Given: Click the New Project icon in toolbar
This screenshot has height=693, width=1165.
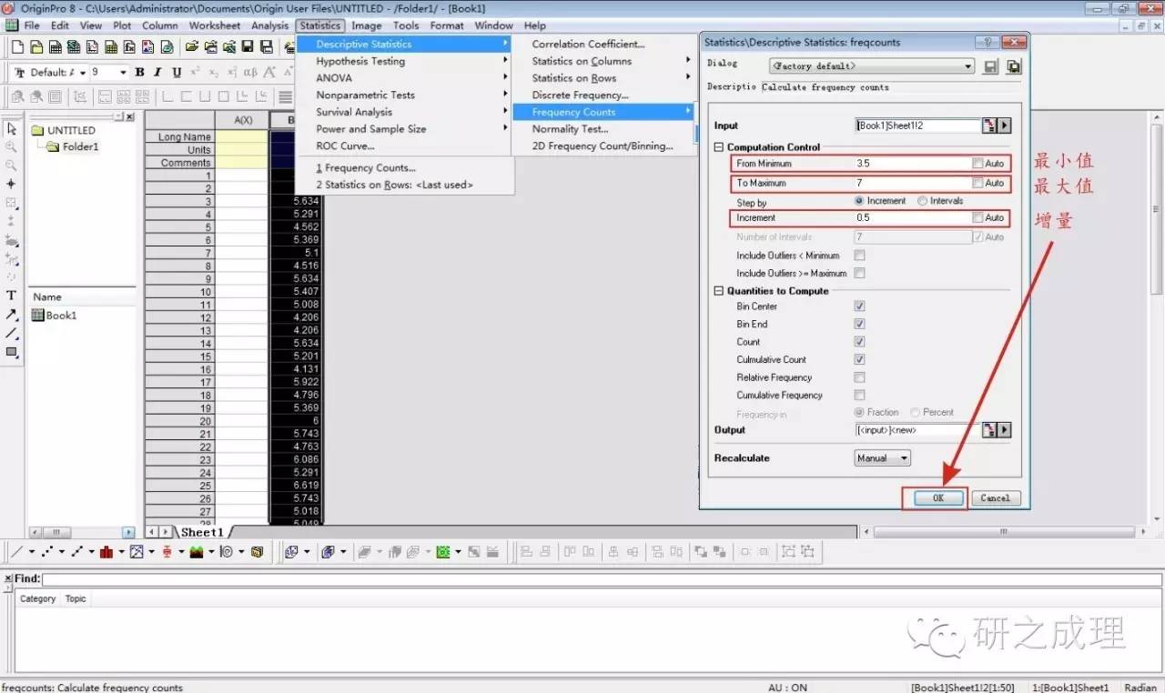Looking at the screenshot, I should (x=16, y=47).
